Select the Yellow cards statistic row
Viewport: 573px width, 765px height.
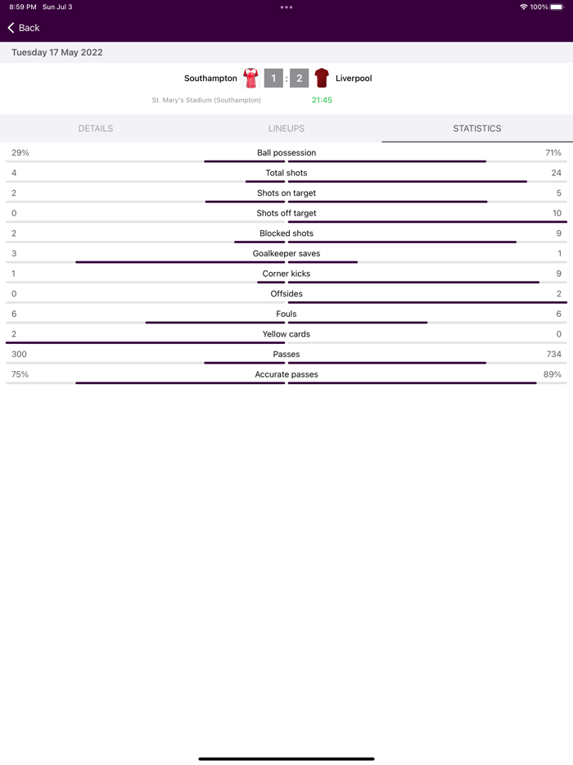pyautogui.click(x=286, y=334)
